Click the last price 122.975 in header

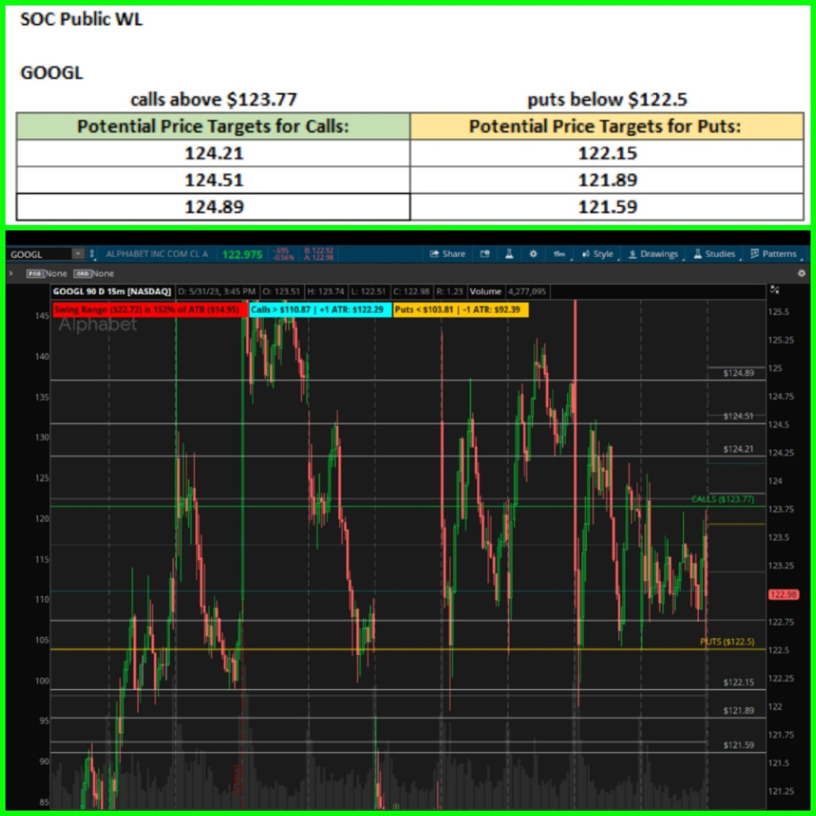click(242, 254)
